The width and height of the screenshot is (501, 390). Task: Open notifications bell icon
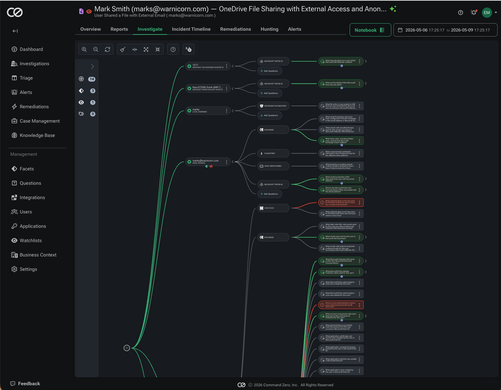(x=474, y=13)
